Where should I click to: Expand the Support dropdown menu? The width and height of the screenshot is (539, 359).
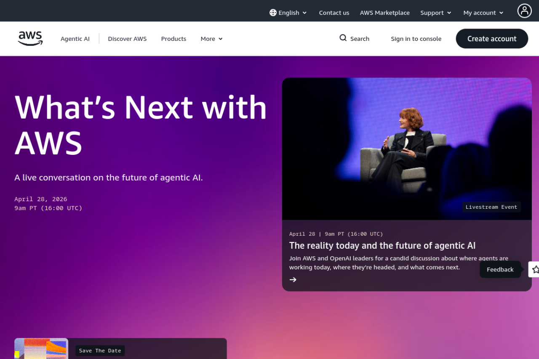[435, 13]
